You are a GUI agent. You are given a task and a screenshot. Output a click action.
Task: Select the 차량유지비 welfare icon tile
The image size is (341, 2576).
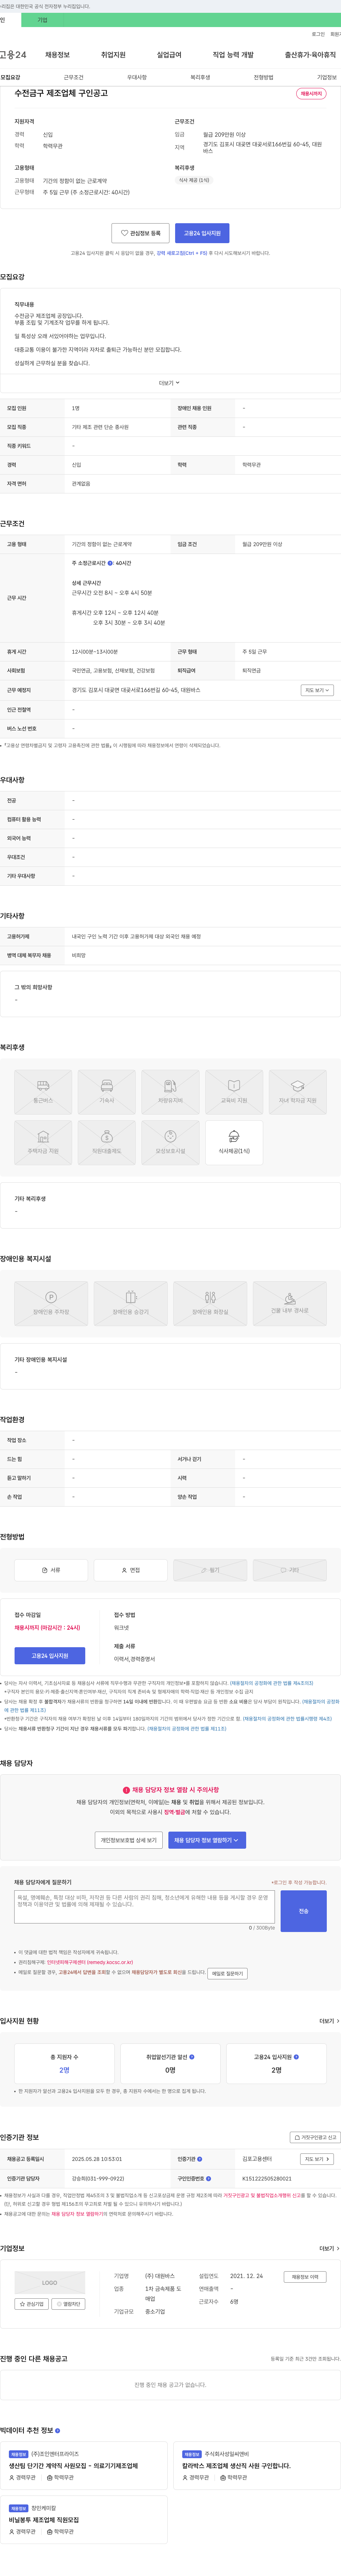(x=170, y=1092)
